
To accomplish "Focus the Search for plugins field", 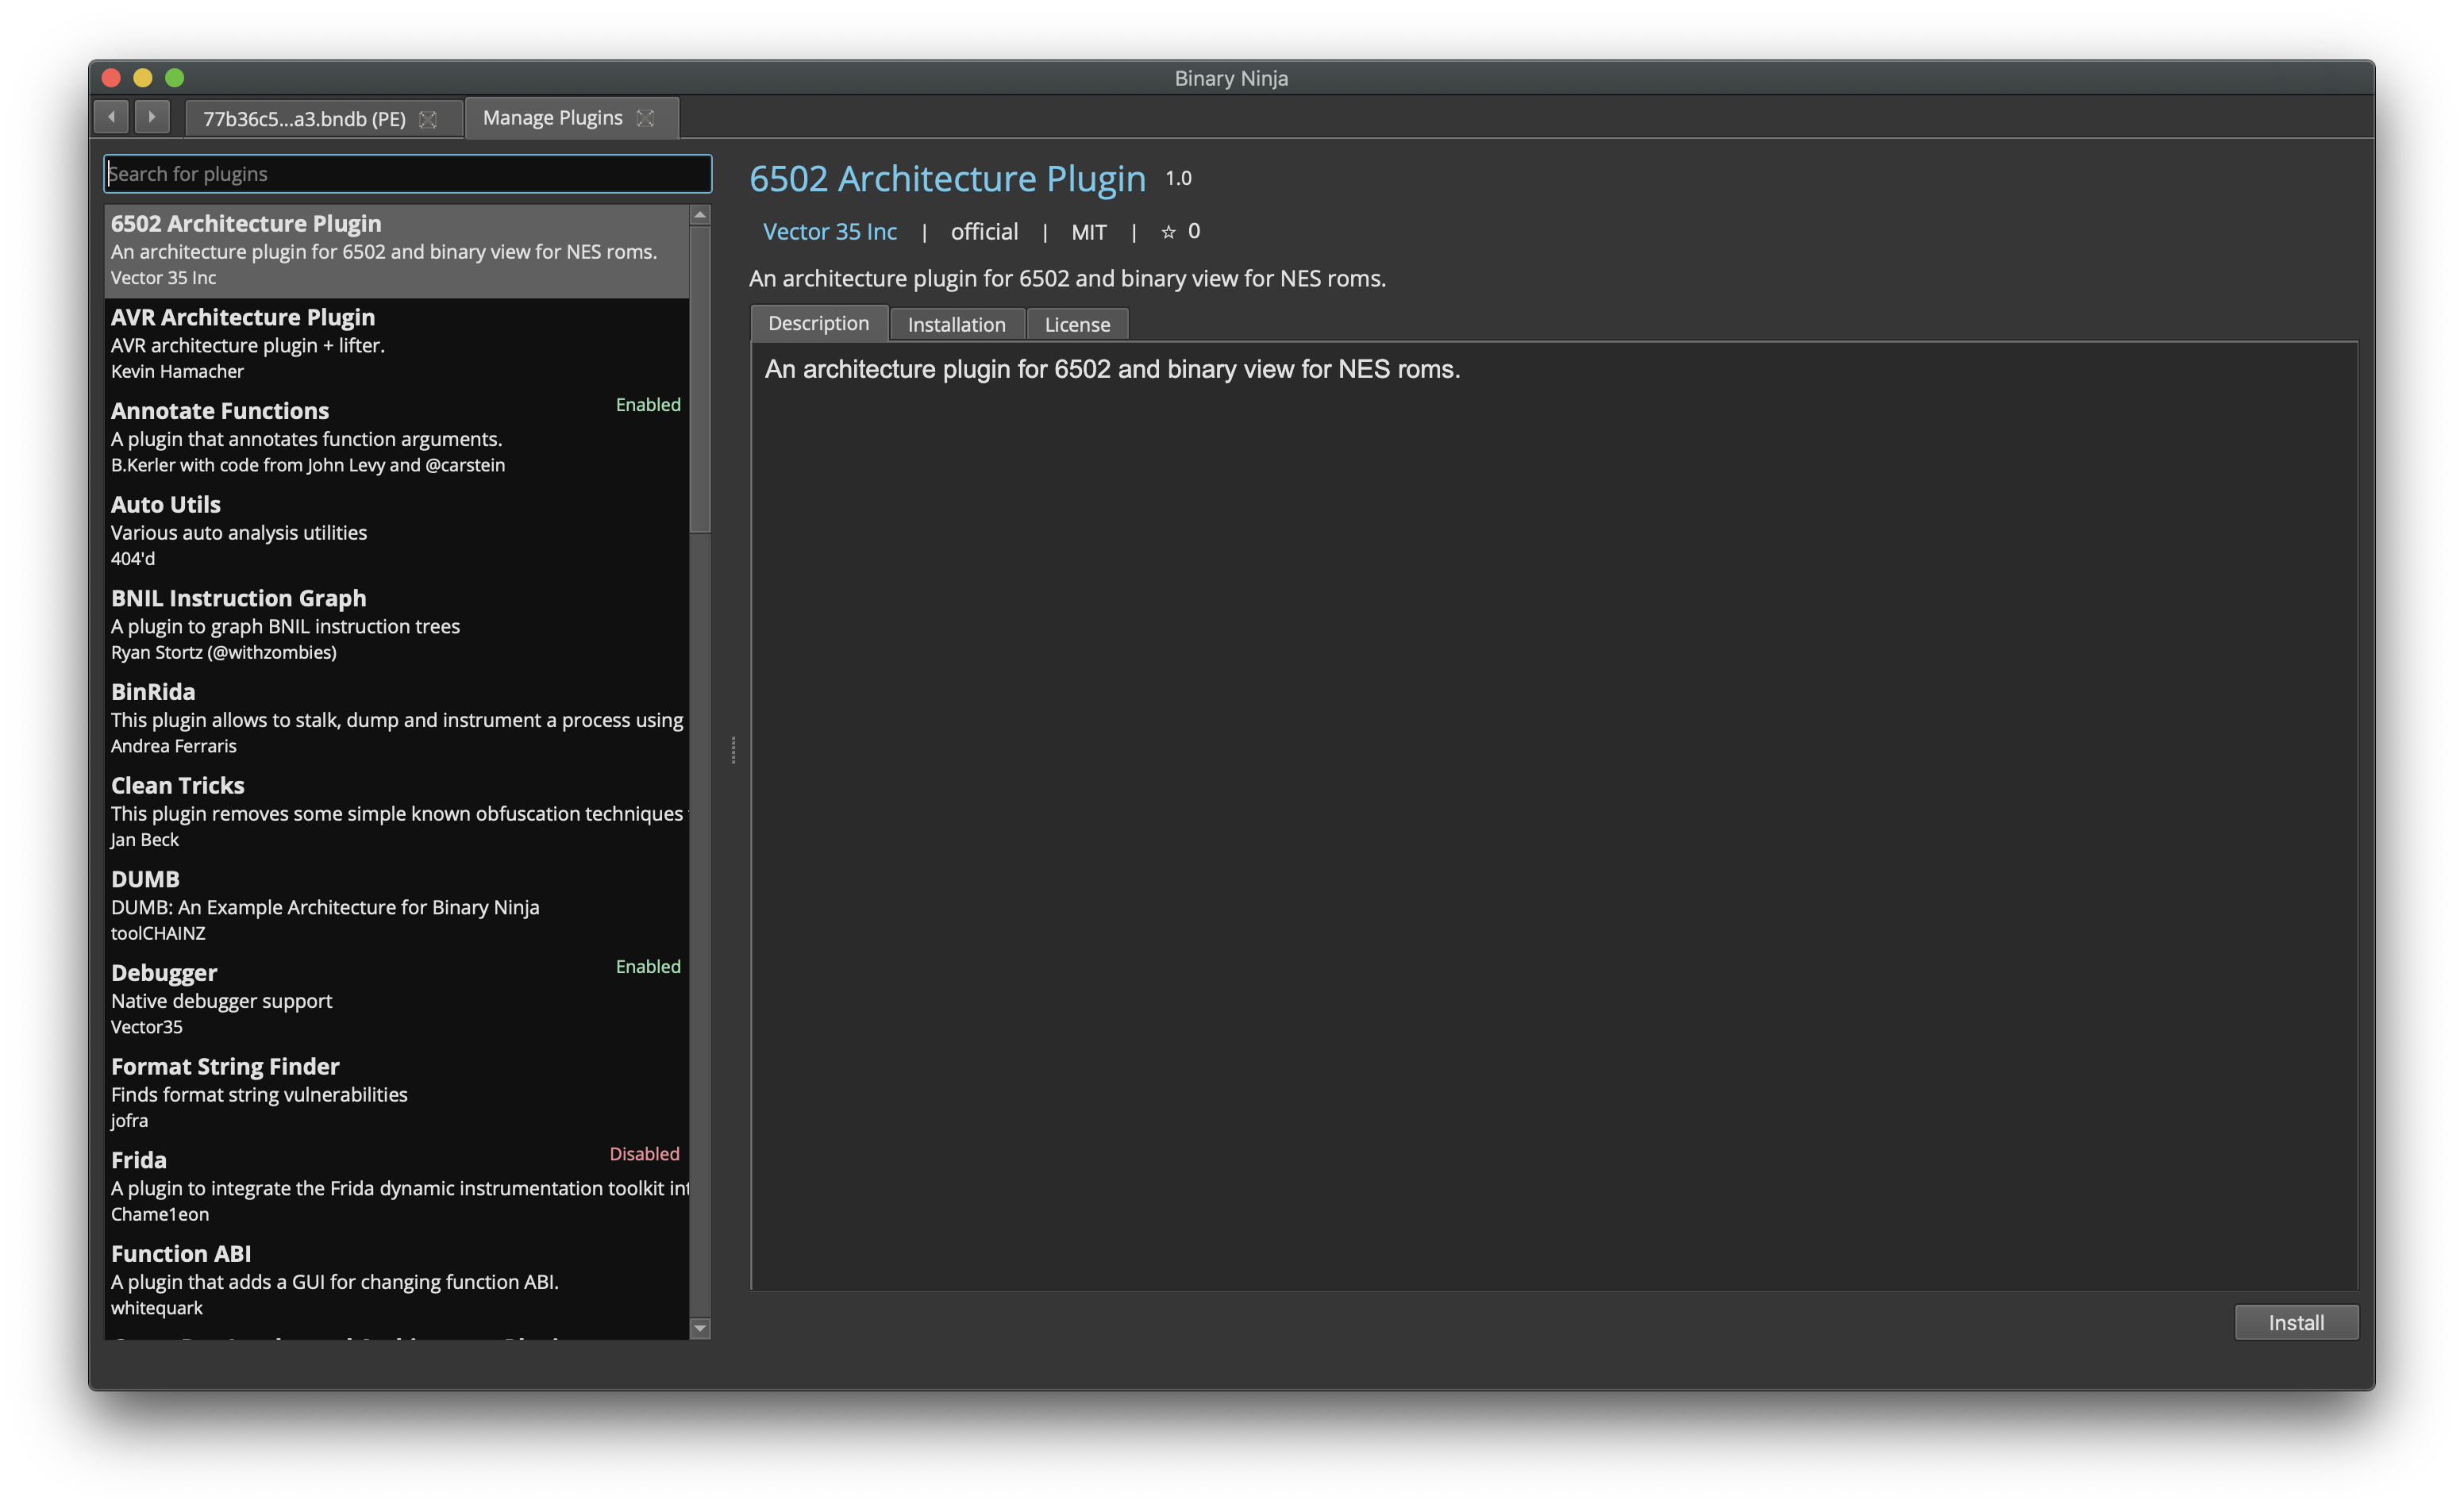I will (x=408, y=173).
